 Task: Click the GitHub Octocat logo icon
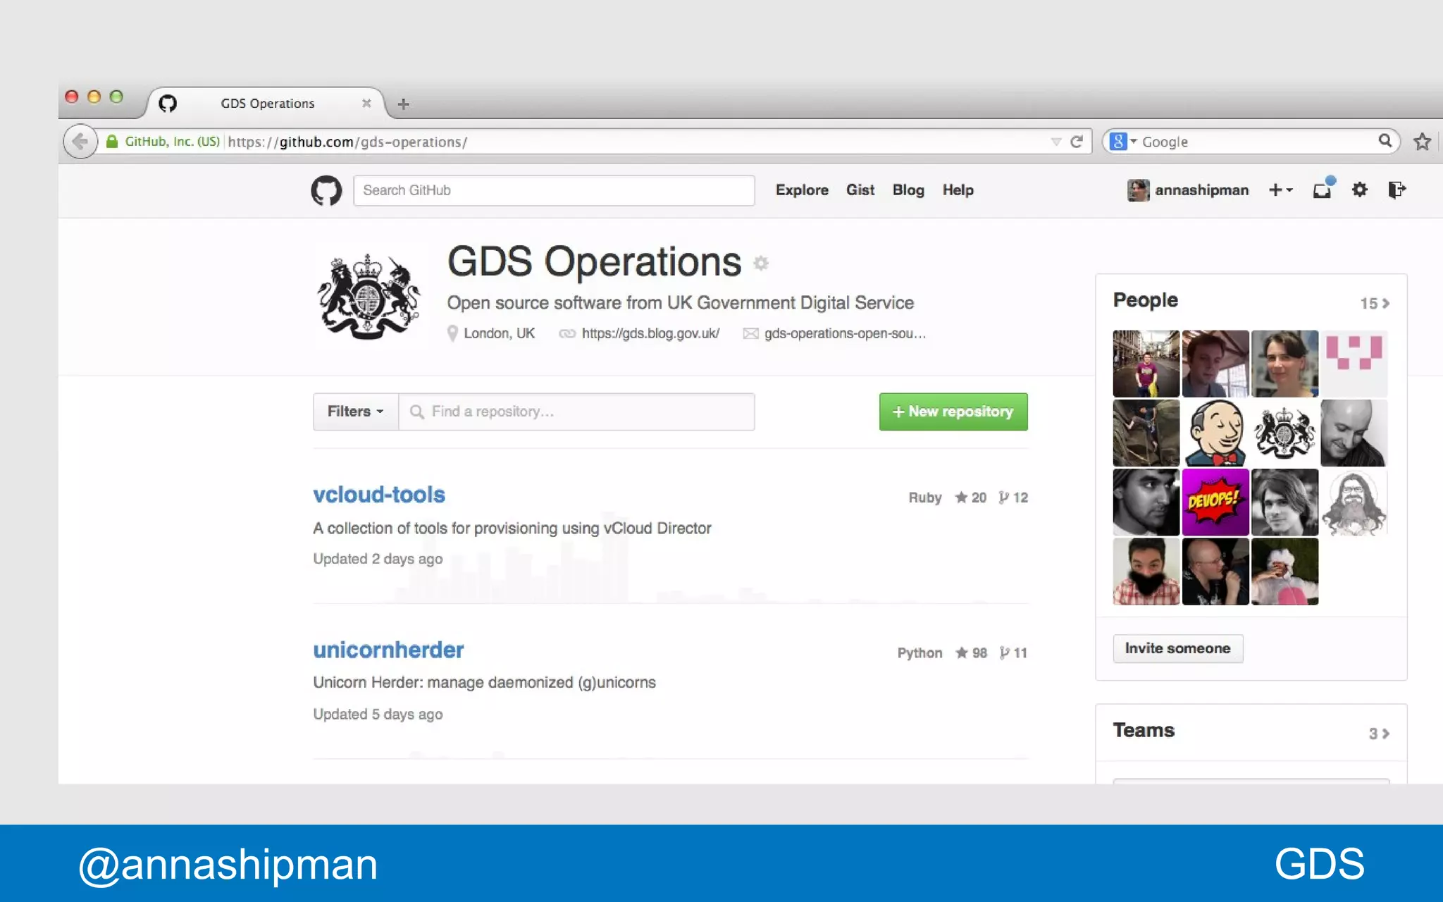pos(326,190)
